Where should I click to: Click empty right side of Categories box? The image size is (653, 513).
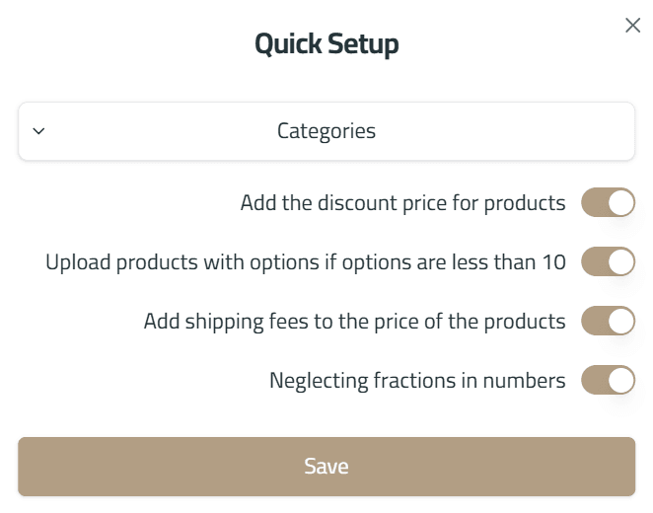(x=552, y=131)
